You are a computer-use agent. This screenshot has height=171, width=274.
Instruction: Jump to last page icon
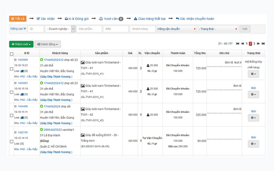(263, 44)
